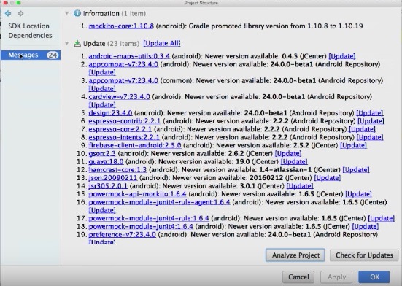402x286 pixels.
Task: Open the espresso-core:2.2.1 link
Action: tap(120, 129)
